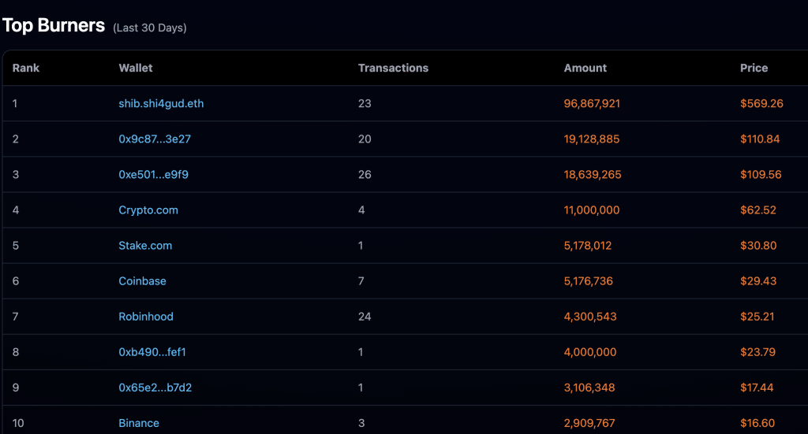Open the Robinhood wallet link
808x434 pixels.
coord(146,317)
